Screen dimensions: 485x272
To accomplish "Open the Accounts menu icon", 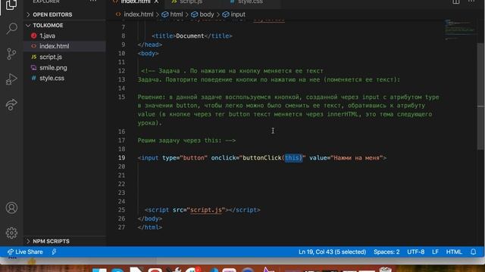I will [11, 208].
